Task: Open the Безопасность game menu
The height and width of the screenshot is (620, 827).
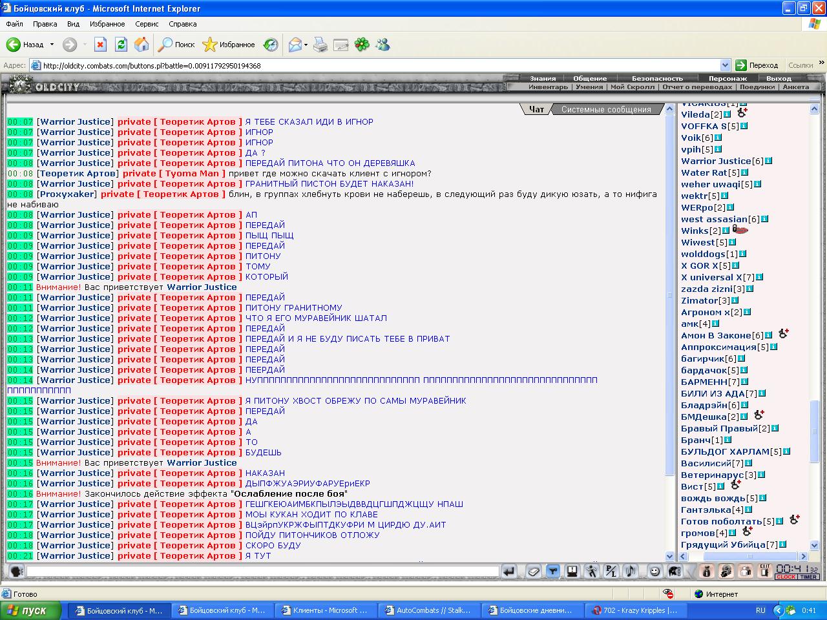Action: click(x=657, y=78)
